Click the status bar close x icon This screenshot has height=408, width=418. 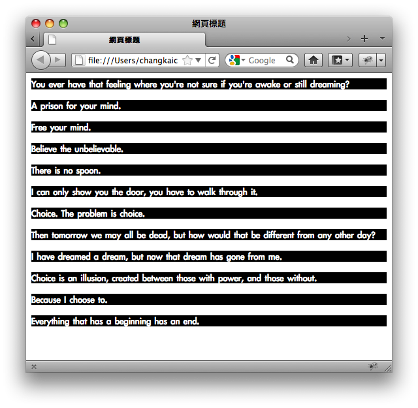point(34,367)
